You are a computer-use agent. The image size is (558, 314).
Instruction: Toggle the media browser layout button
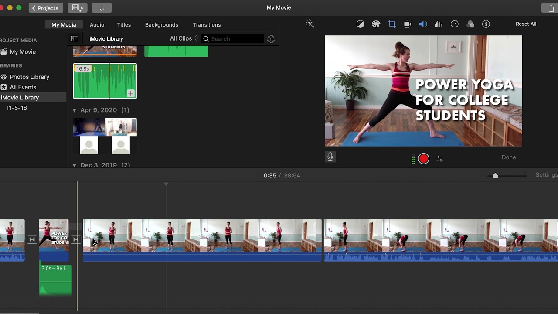pyautogui.click(x=77, y=8)
